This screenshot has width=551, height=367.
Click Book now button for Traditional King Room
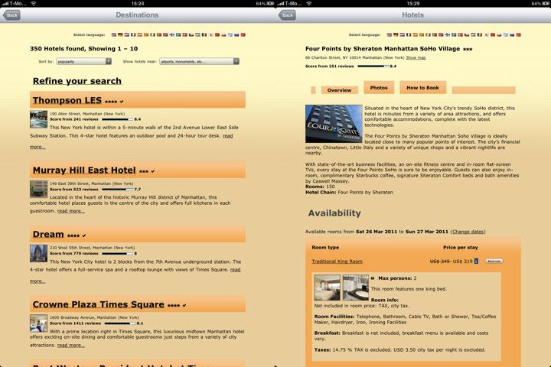494,261
